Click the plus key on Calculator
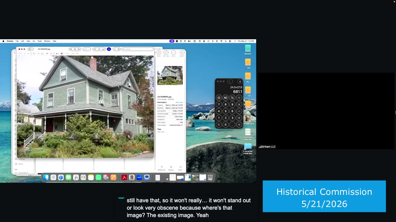This screenshot has height=222, width=396. 239,118
